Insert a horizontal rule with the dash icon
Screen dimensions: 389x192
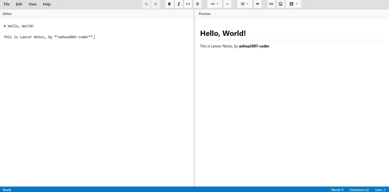point(227,4)
